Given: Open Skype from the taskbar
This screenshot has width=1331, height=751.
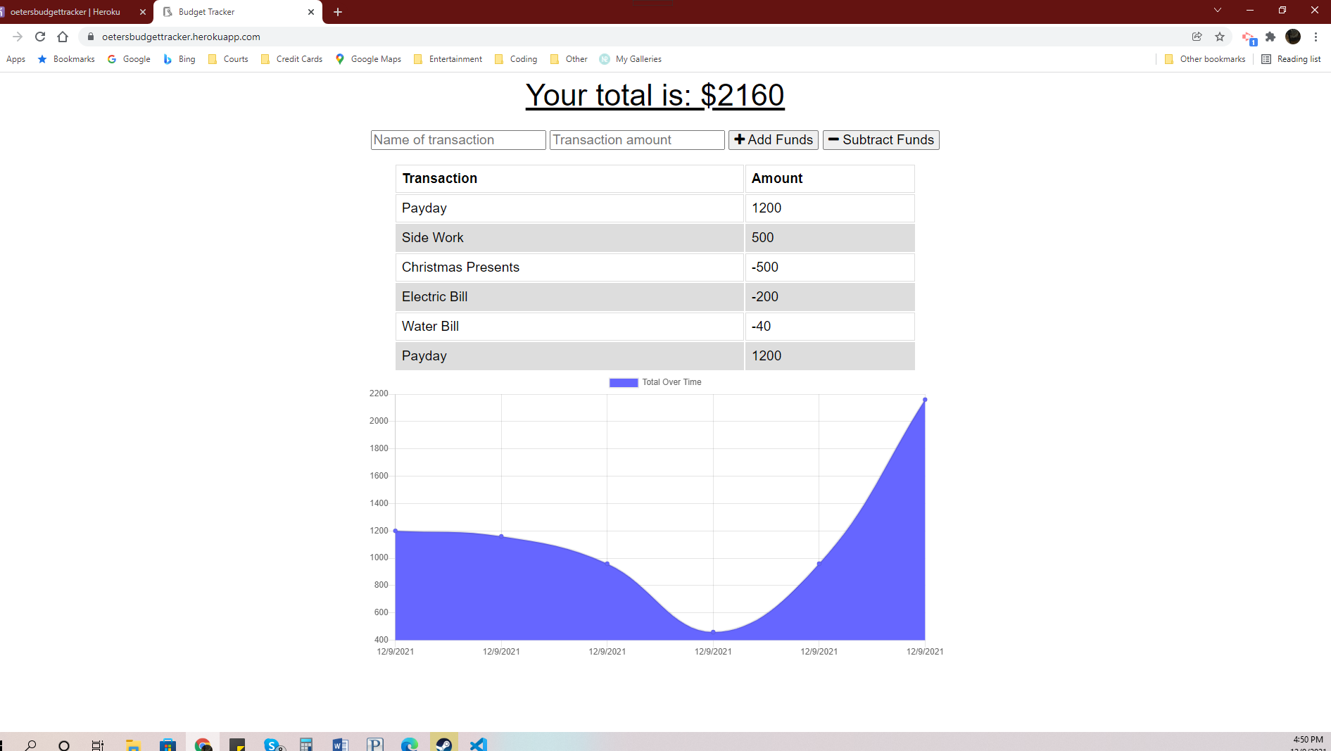Looking at the screenshot, I should click(x=274, y=744).
